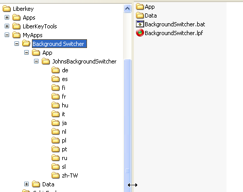This screenshot has height=192, width=243.
Task: Click the sl folder icon
Action: [x=56, y=167]
